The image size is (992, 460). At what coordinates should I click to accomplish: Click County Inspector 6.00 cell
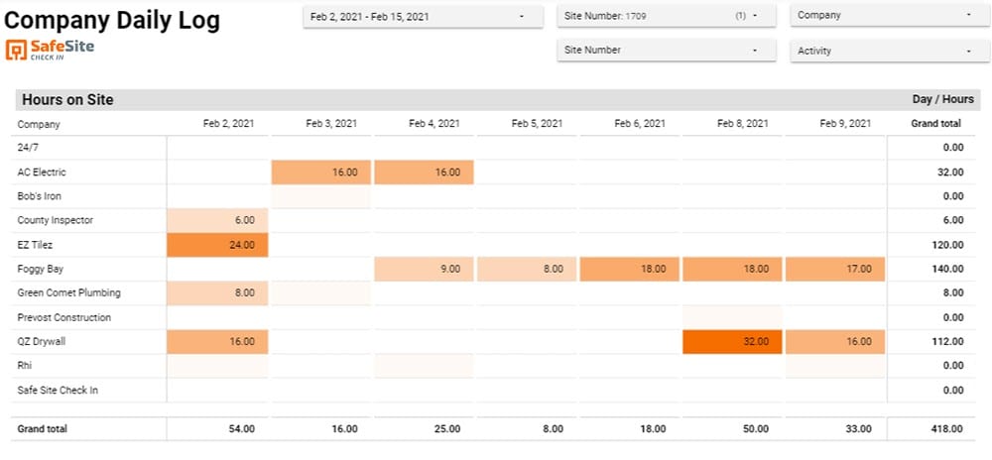tap(217, 220)
